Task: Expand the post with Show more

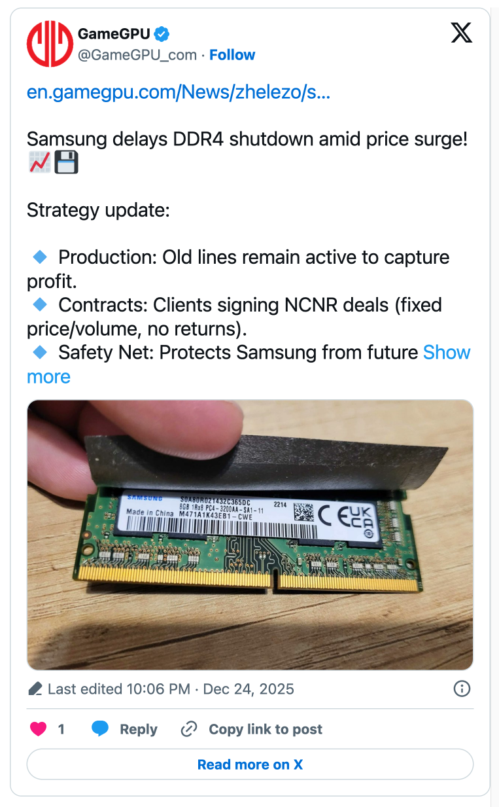Action: tap(447, 352)
